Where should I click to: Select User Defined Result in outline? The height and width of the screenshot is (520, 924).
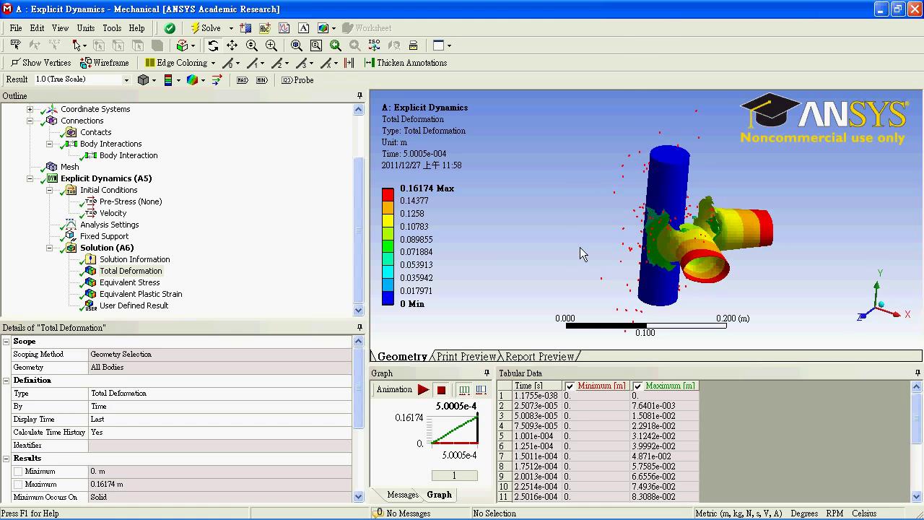pyautogui.click(x=134, y=305)
